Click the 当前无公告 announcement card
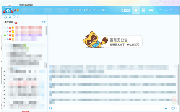Image resolution: width=180 pixels, height=112 pixels. [113, 40]
